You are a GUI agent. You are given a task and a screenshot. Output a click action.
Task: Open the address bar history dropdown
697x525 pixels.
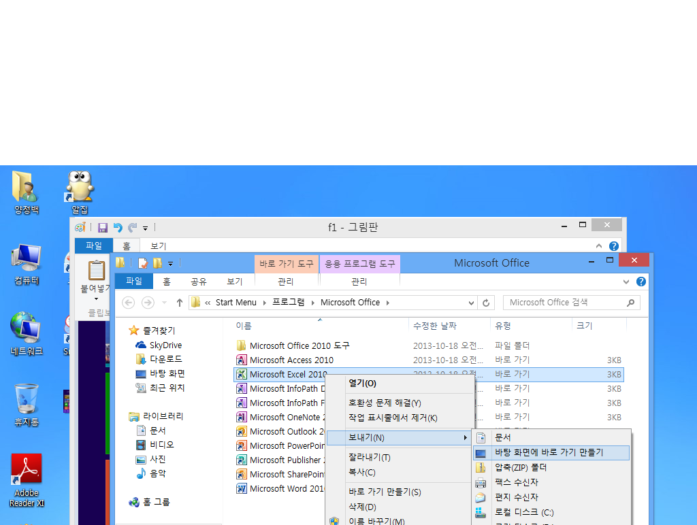pos(471,303)
